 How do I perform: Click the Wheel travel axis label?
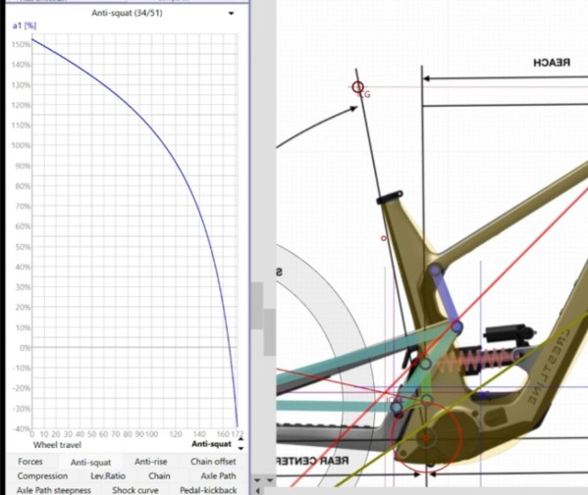(x=57, y=445)
